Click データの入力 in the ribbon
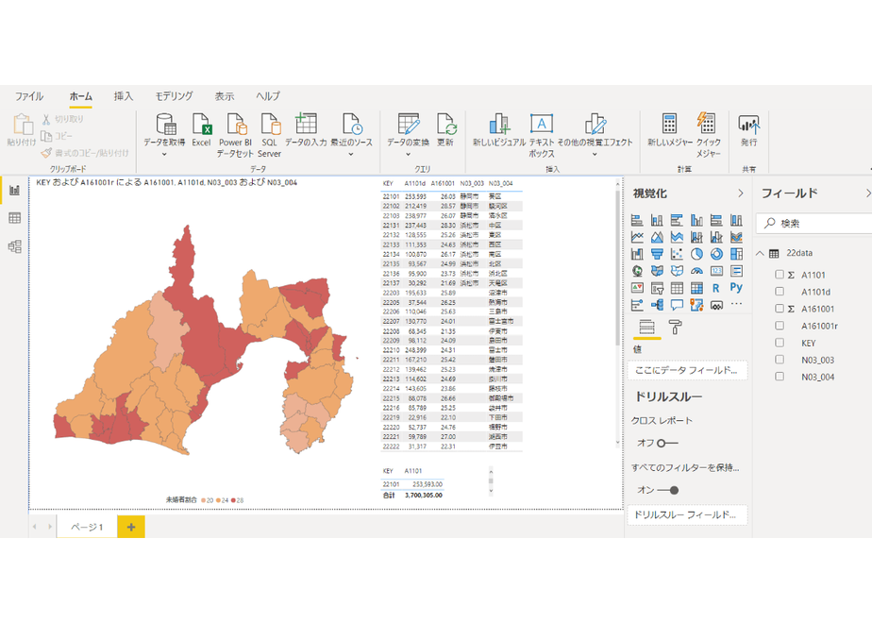 pos(306,129)
